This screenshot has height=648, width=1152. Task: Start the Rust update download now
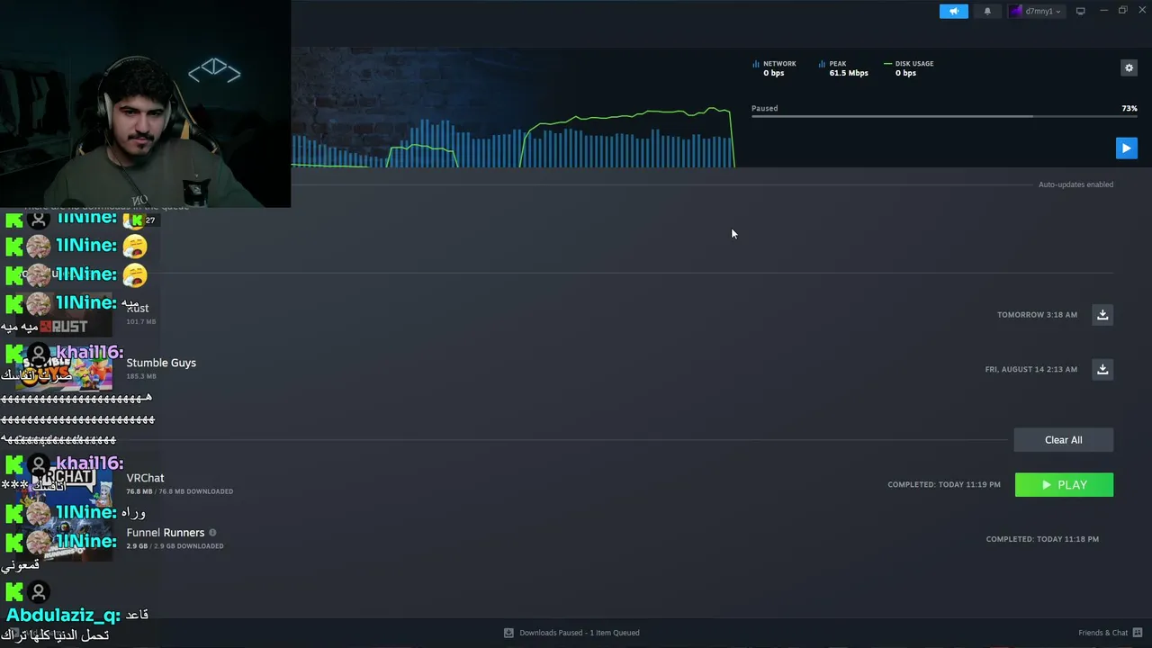pyautogui.click(x=1102, y=314)
